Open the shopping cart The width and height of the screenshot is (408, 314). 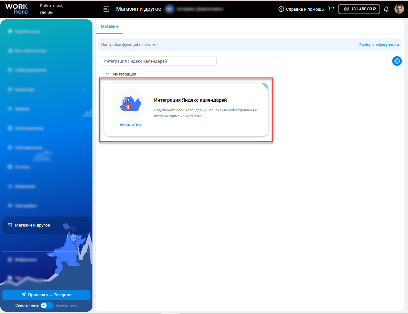[331, 9]
